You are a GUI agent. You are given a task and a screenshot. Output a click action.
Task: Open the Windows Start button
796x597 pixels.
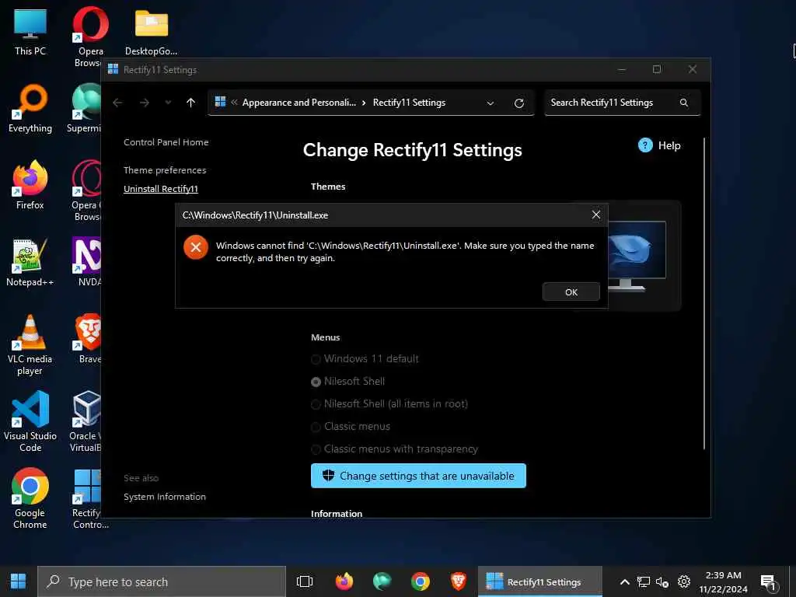click(x=19, y=581)
